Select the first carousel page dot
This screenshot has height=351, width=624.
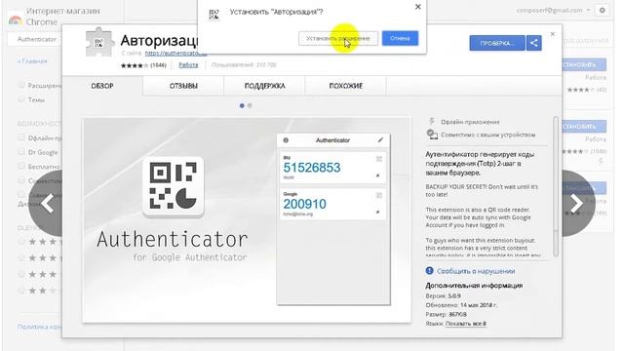point(242,106)
